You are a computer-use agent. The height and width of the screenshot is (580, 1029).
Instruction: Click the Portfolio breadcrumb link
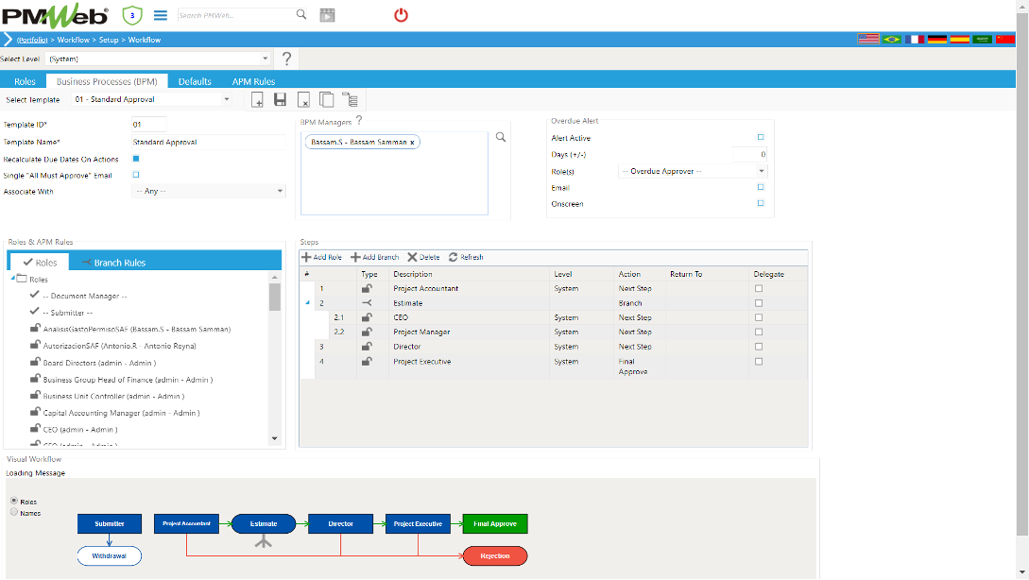click(x=32, y=40)
